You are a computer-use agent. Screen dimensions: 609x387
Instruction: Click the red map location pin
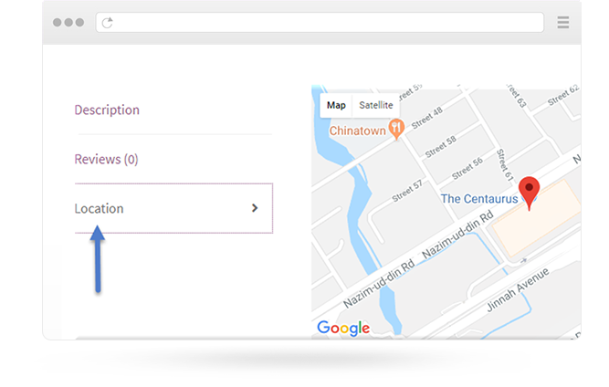tap(529, 192)
